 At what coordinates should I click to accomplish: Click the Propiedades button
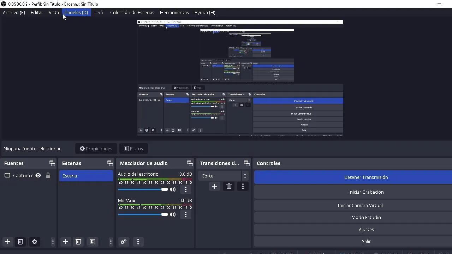click(x=96, y=149)
